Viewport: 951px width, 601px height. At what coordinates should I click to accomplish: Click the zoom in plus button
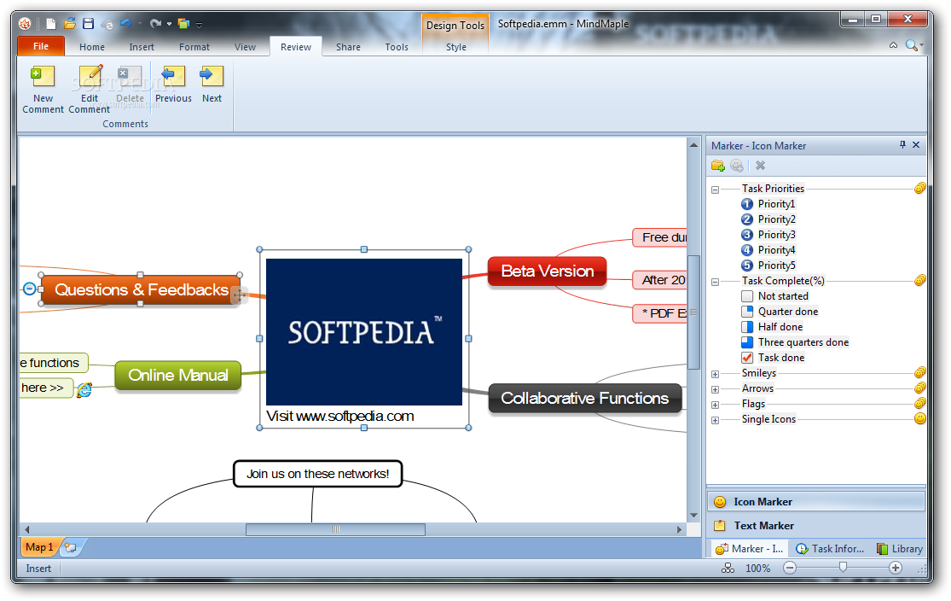coord(896,569)
